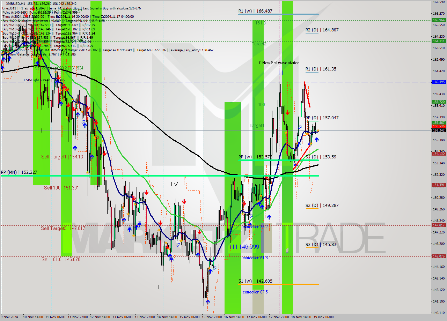Select the R1 (w) | 166.487 label

point(255,11)
